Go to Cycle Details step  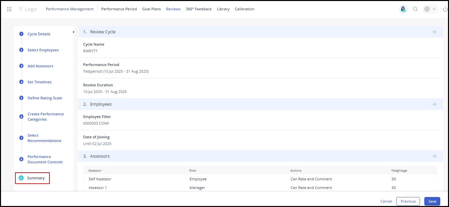coord(39,34)
